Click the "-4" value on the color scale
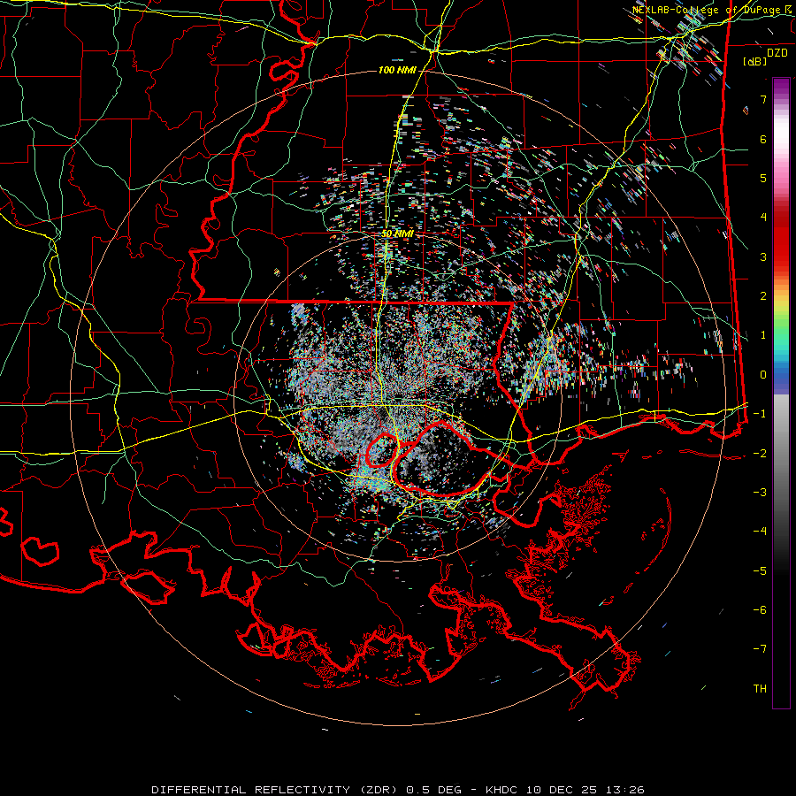796x796 pixels. pyautogui.click(x=760, y=532)
